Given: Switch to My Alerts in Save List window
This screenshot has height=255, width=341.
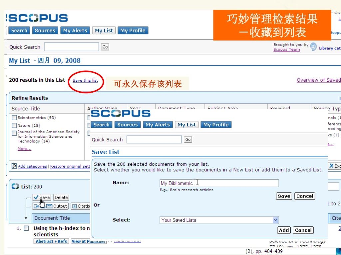Looking at the screenshot, I should tap(158, 125).
